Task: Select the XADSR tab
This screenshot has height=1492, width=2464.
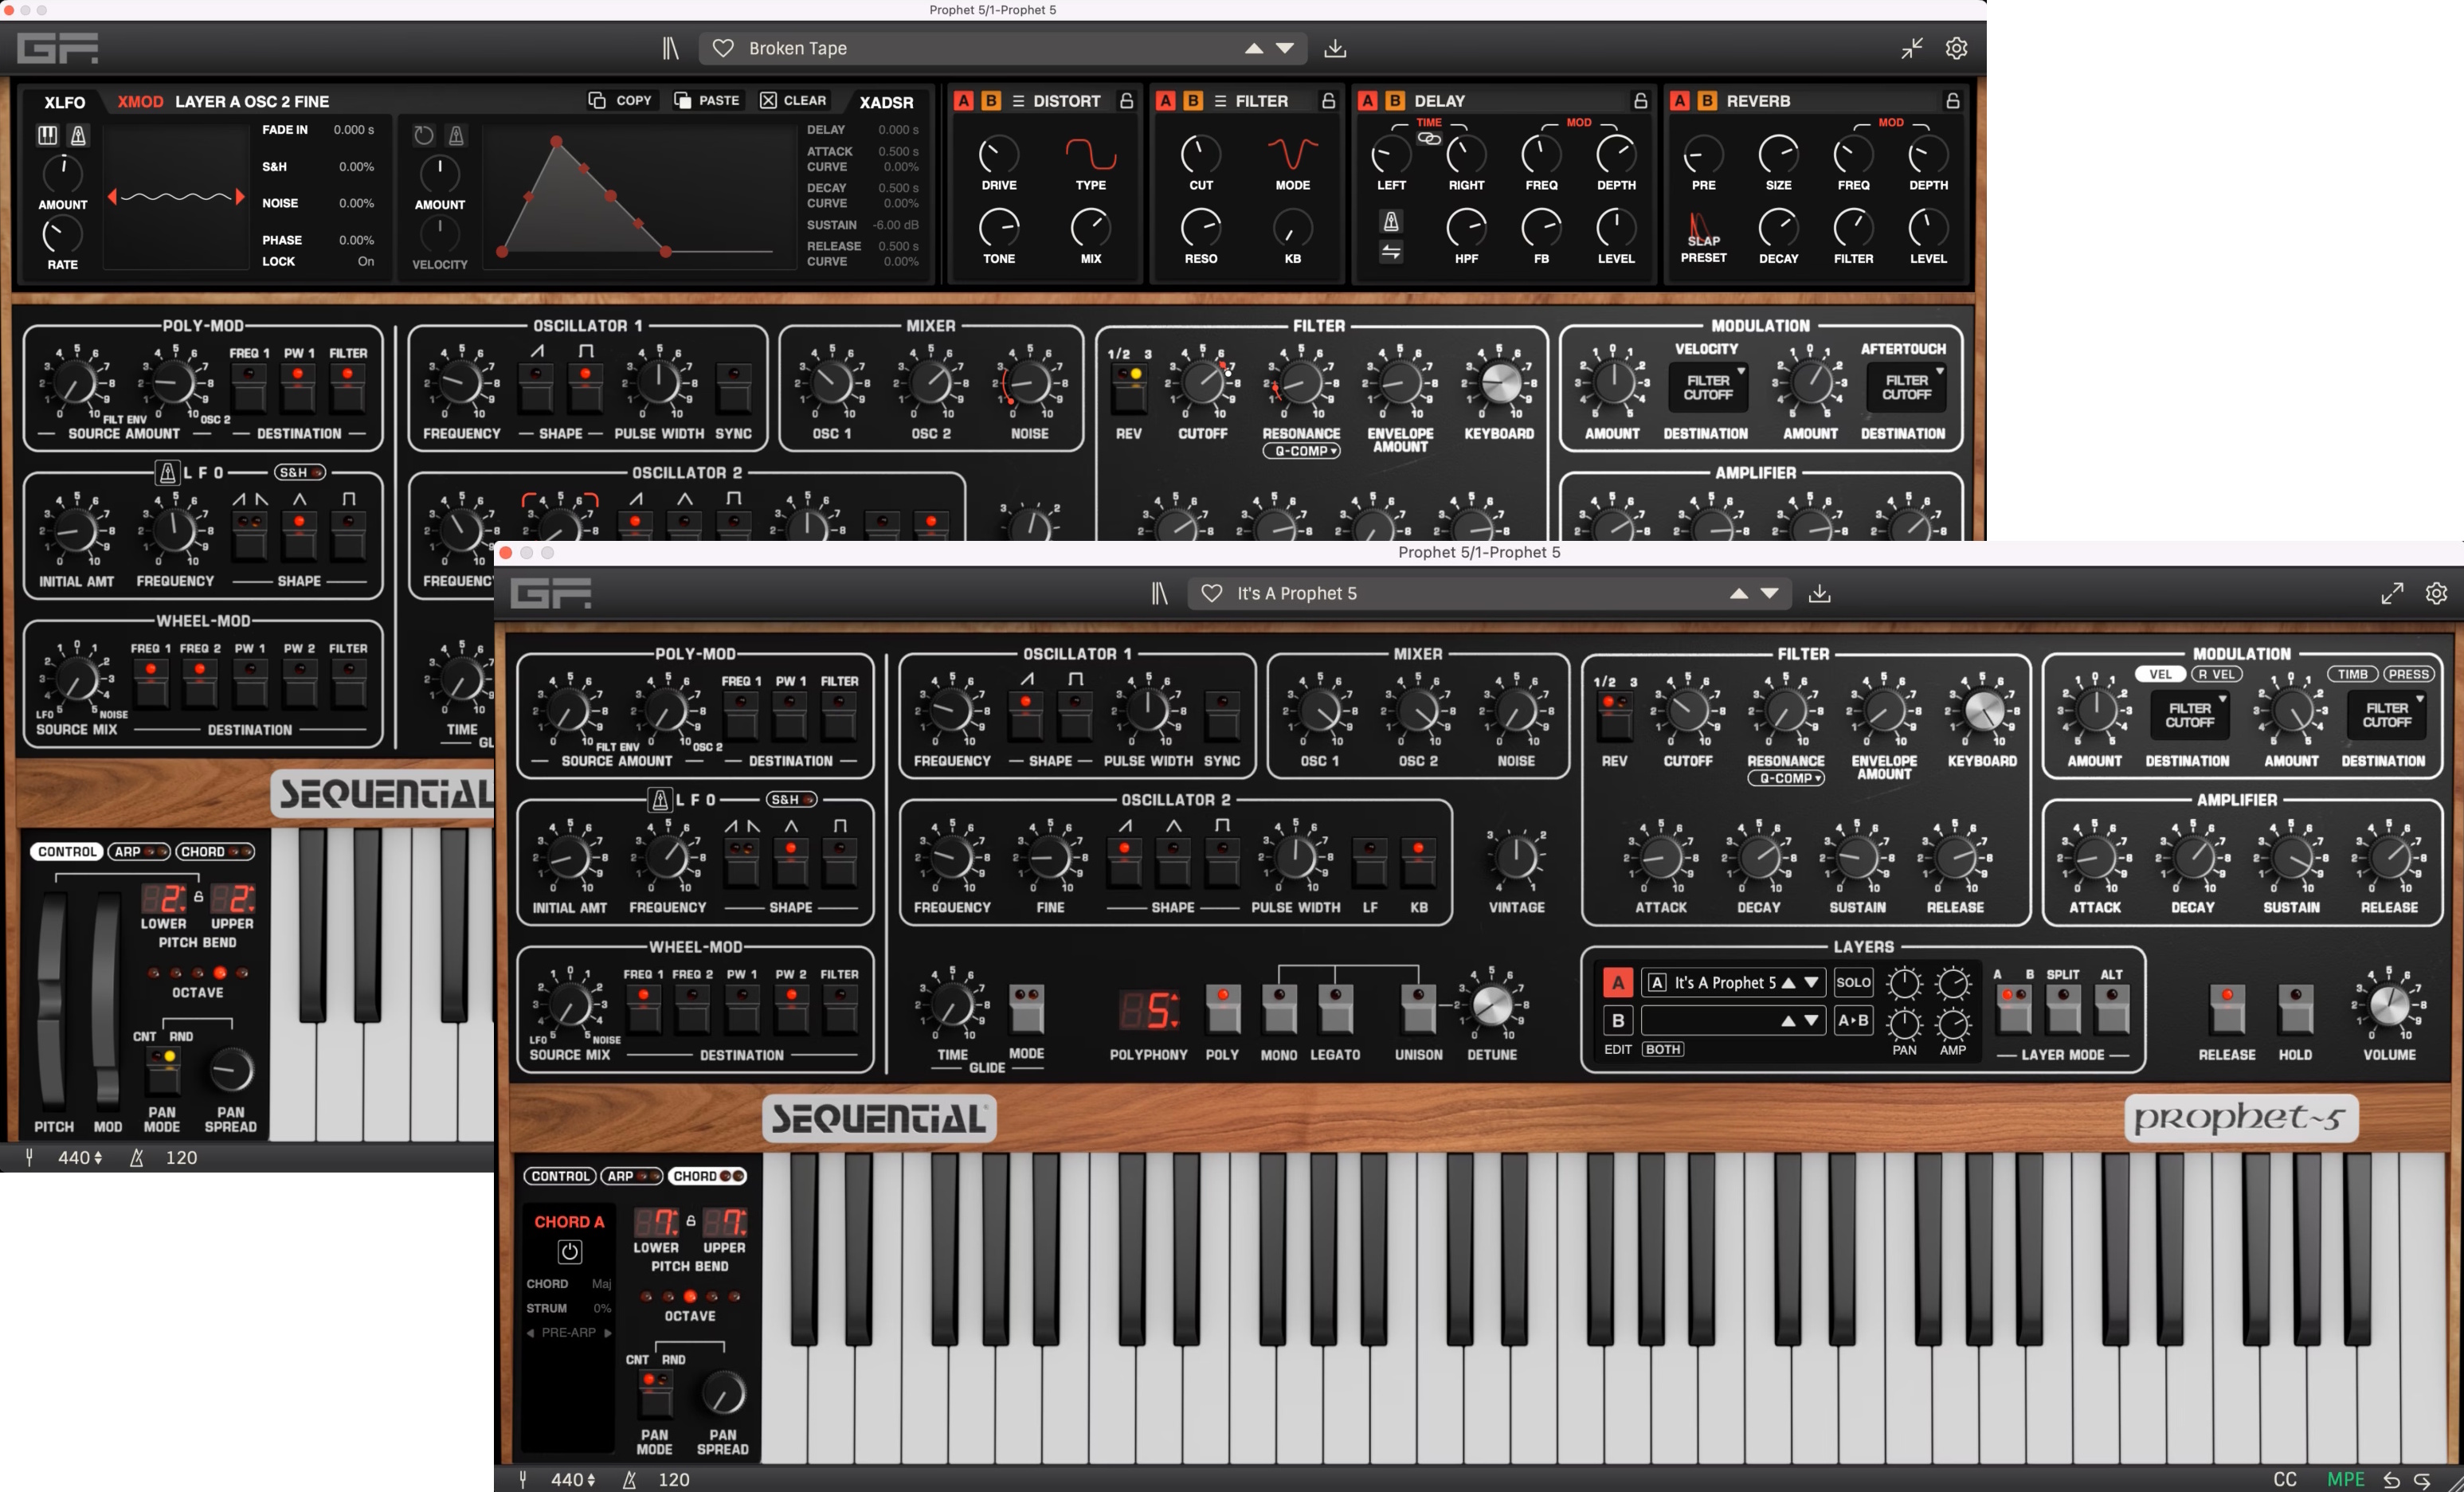Action: [886, 102]
